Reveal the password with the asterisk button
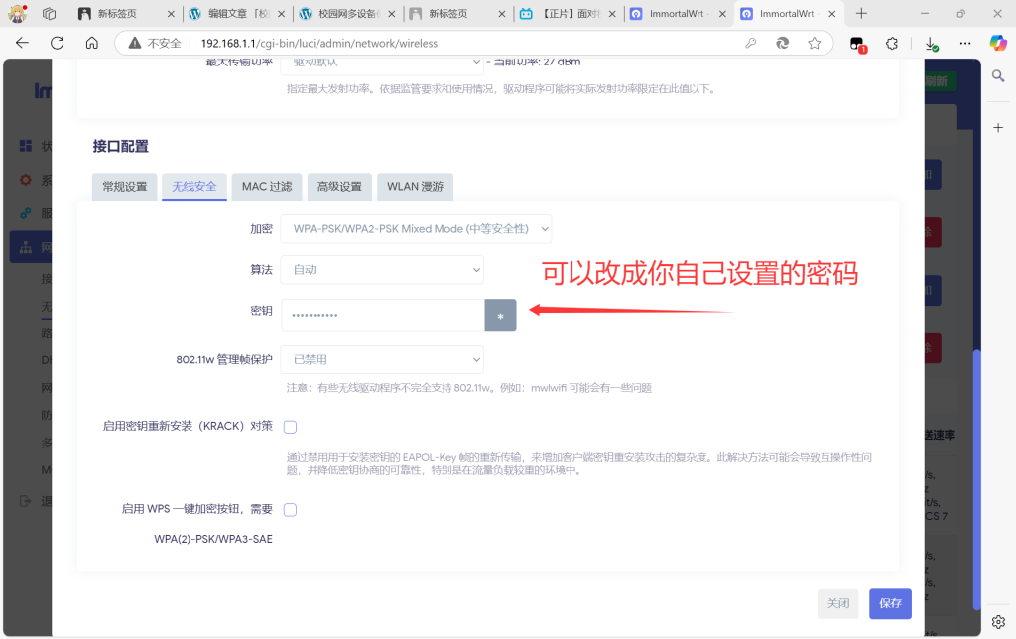 [500, 316]
